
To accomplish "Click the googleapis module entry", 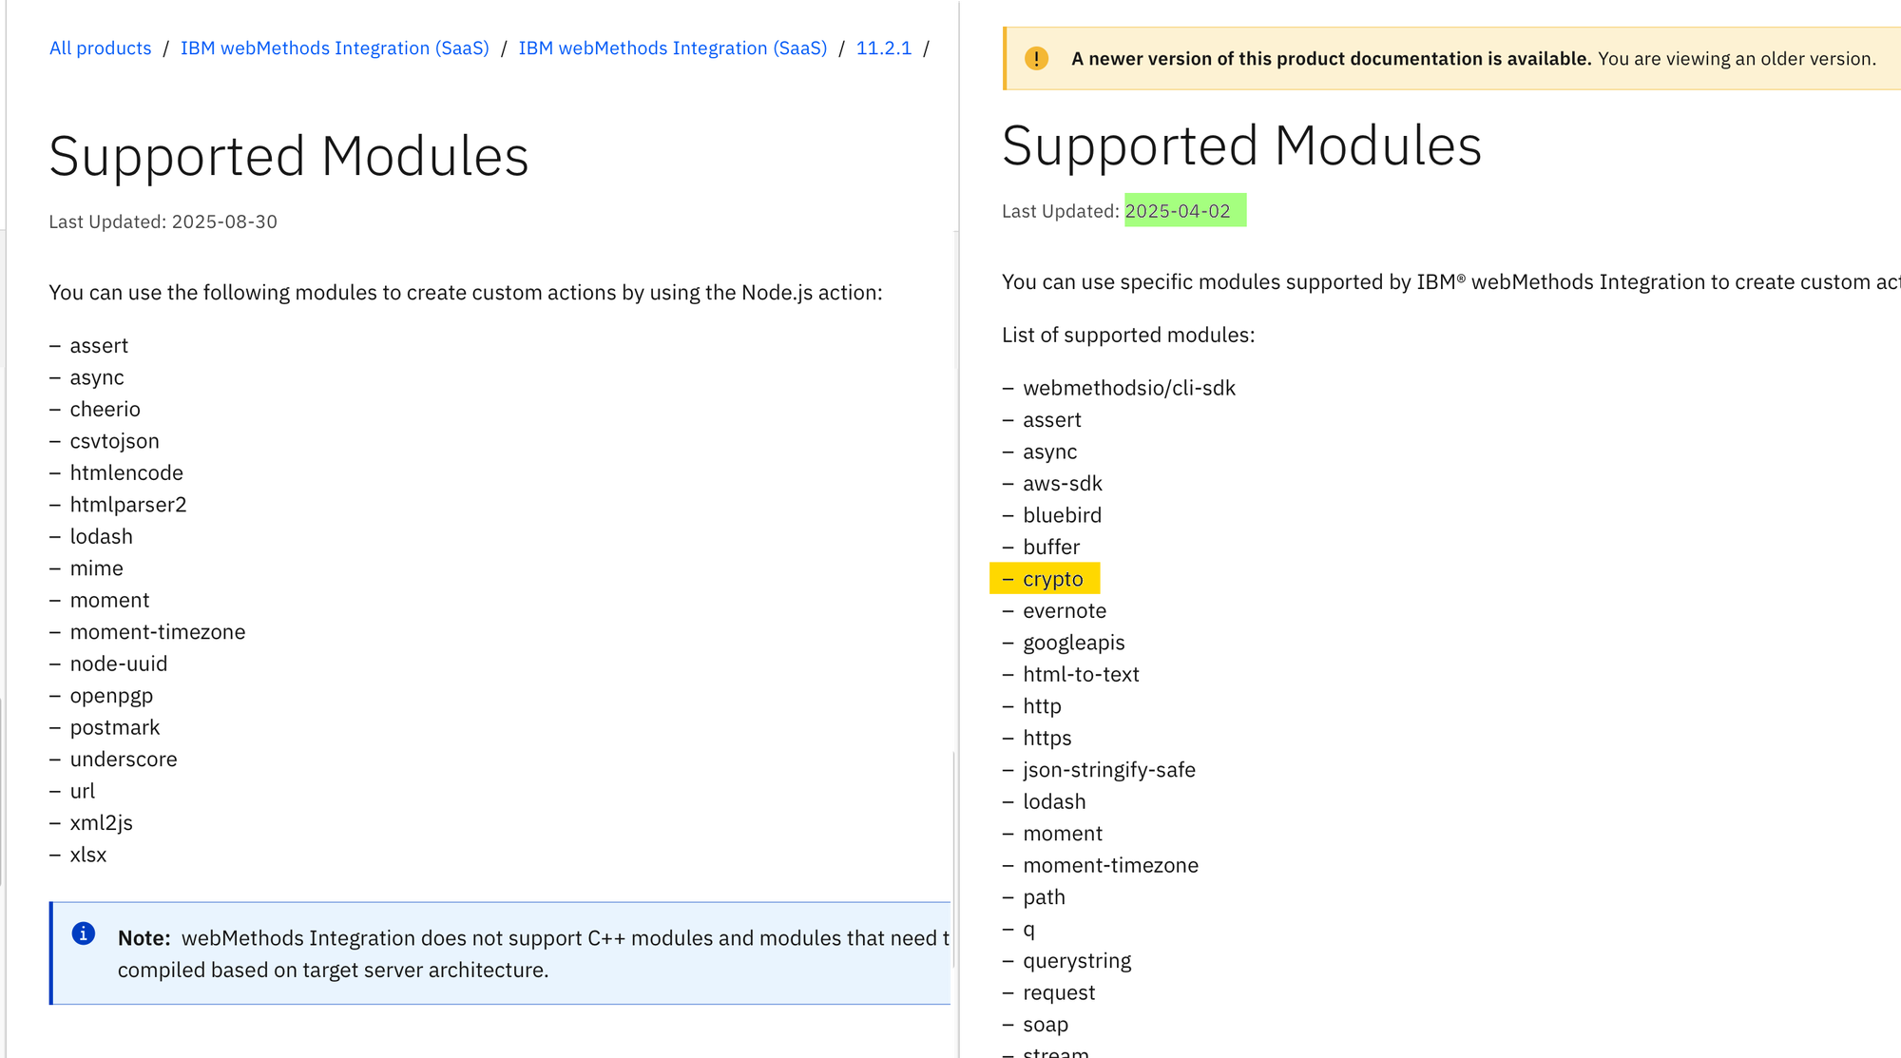I will coord(1073,643).
